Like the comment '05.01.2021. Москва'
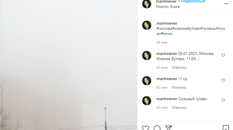The width and height of the screenshot is (233, 130). (x=223, y=55)
